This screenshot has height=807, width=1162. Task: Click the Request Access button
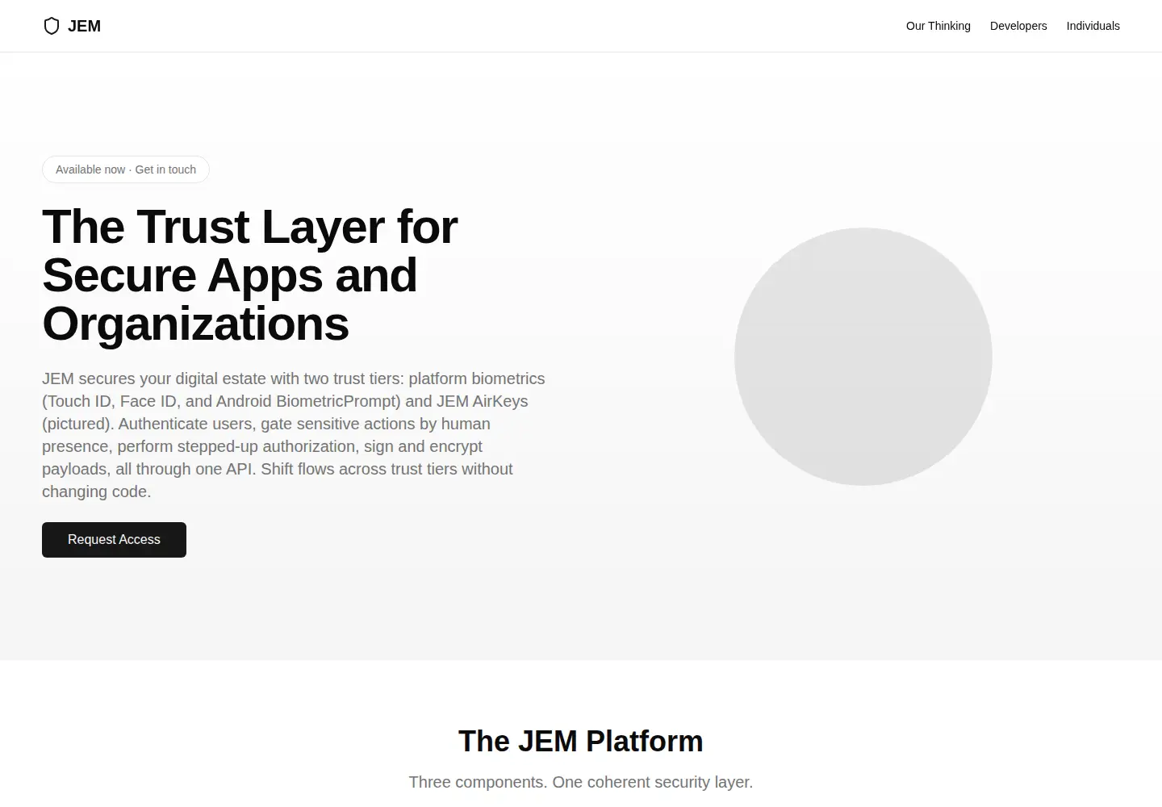point(114,540)
